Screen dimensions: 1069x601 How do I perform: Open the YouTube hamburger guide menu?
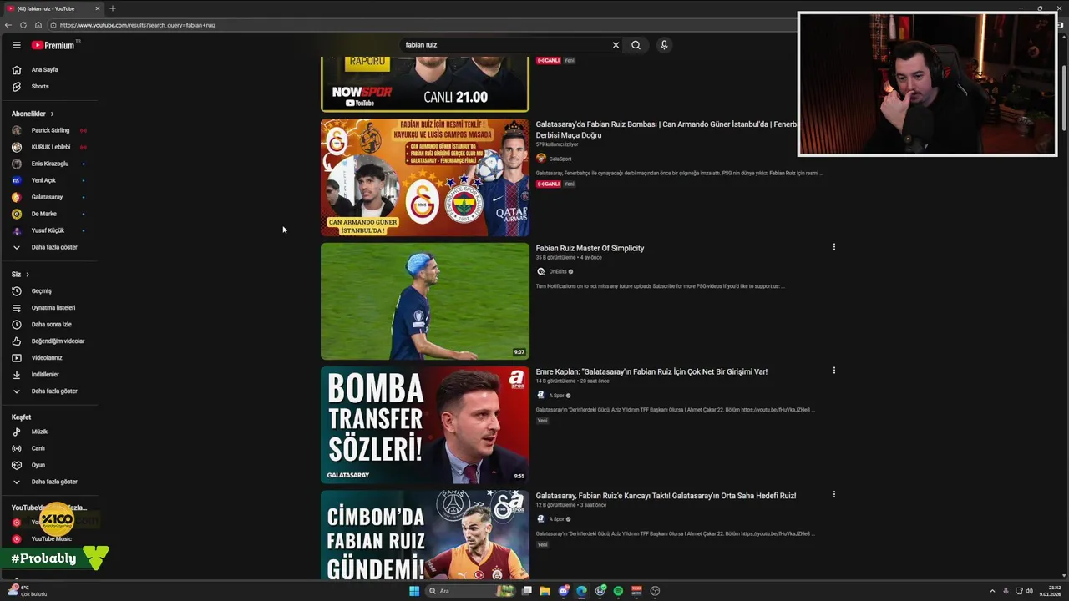[x=16, y=45]
